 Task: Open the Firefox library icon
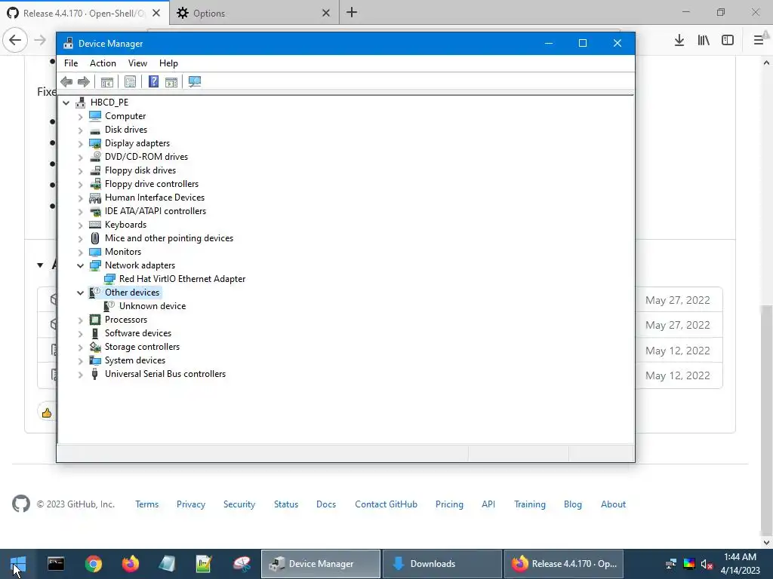[704, 41]
